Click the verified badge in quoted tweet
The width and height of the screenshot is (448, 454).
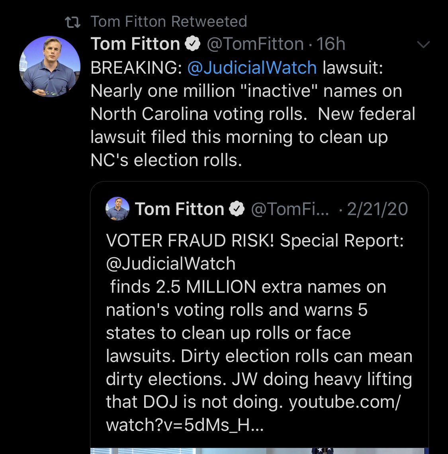click(238, 209)
